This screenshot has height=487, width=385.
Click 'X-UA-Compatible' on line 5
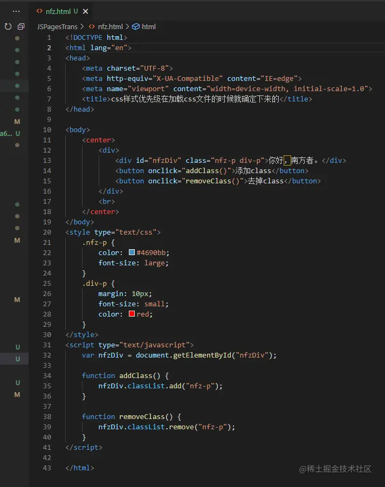coord(188,79)
